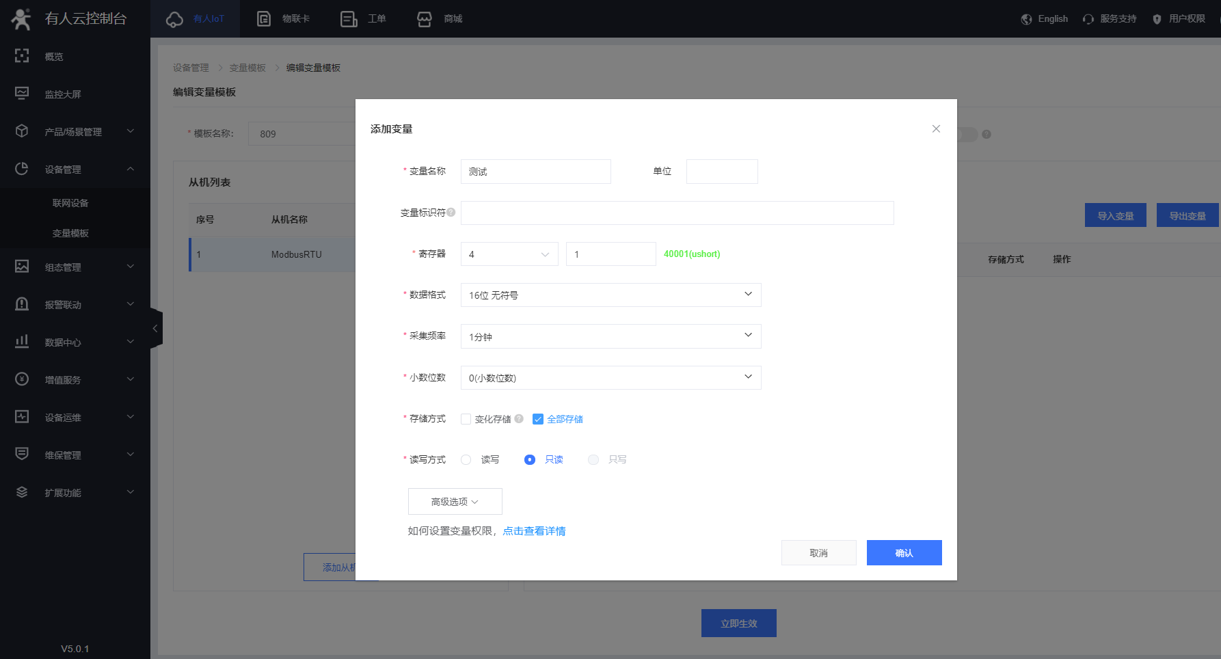The height and width of the screenshot is (659, 1221).
Task: Open the 物联卡 top menu tab
Action: (284, 18)
